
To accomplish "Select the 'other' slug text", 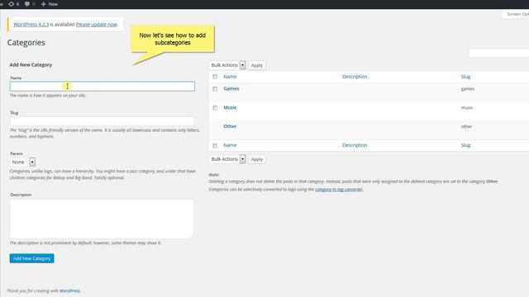I will pos(466,126).
